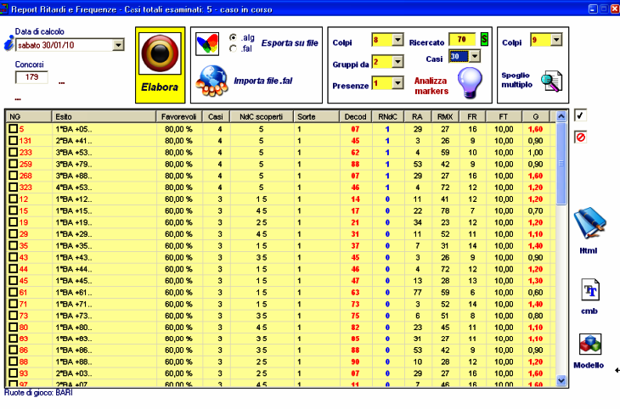Select the .fal radio button
The image size is (620, 409).
(x=234, y=48)
